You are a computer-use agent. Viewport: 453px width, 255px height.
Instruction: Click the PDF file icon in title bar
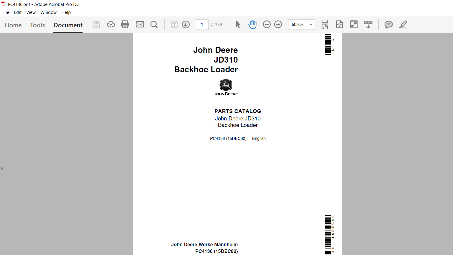(x=4, y=4)
